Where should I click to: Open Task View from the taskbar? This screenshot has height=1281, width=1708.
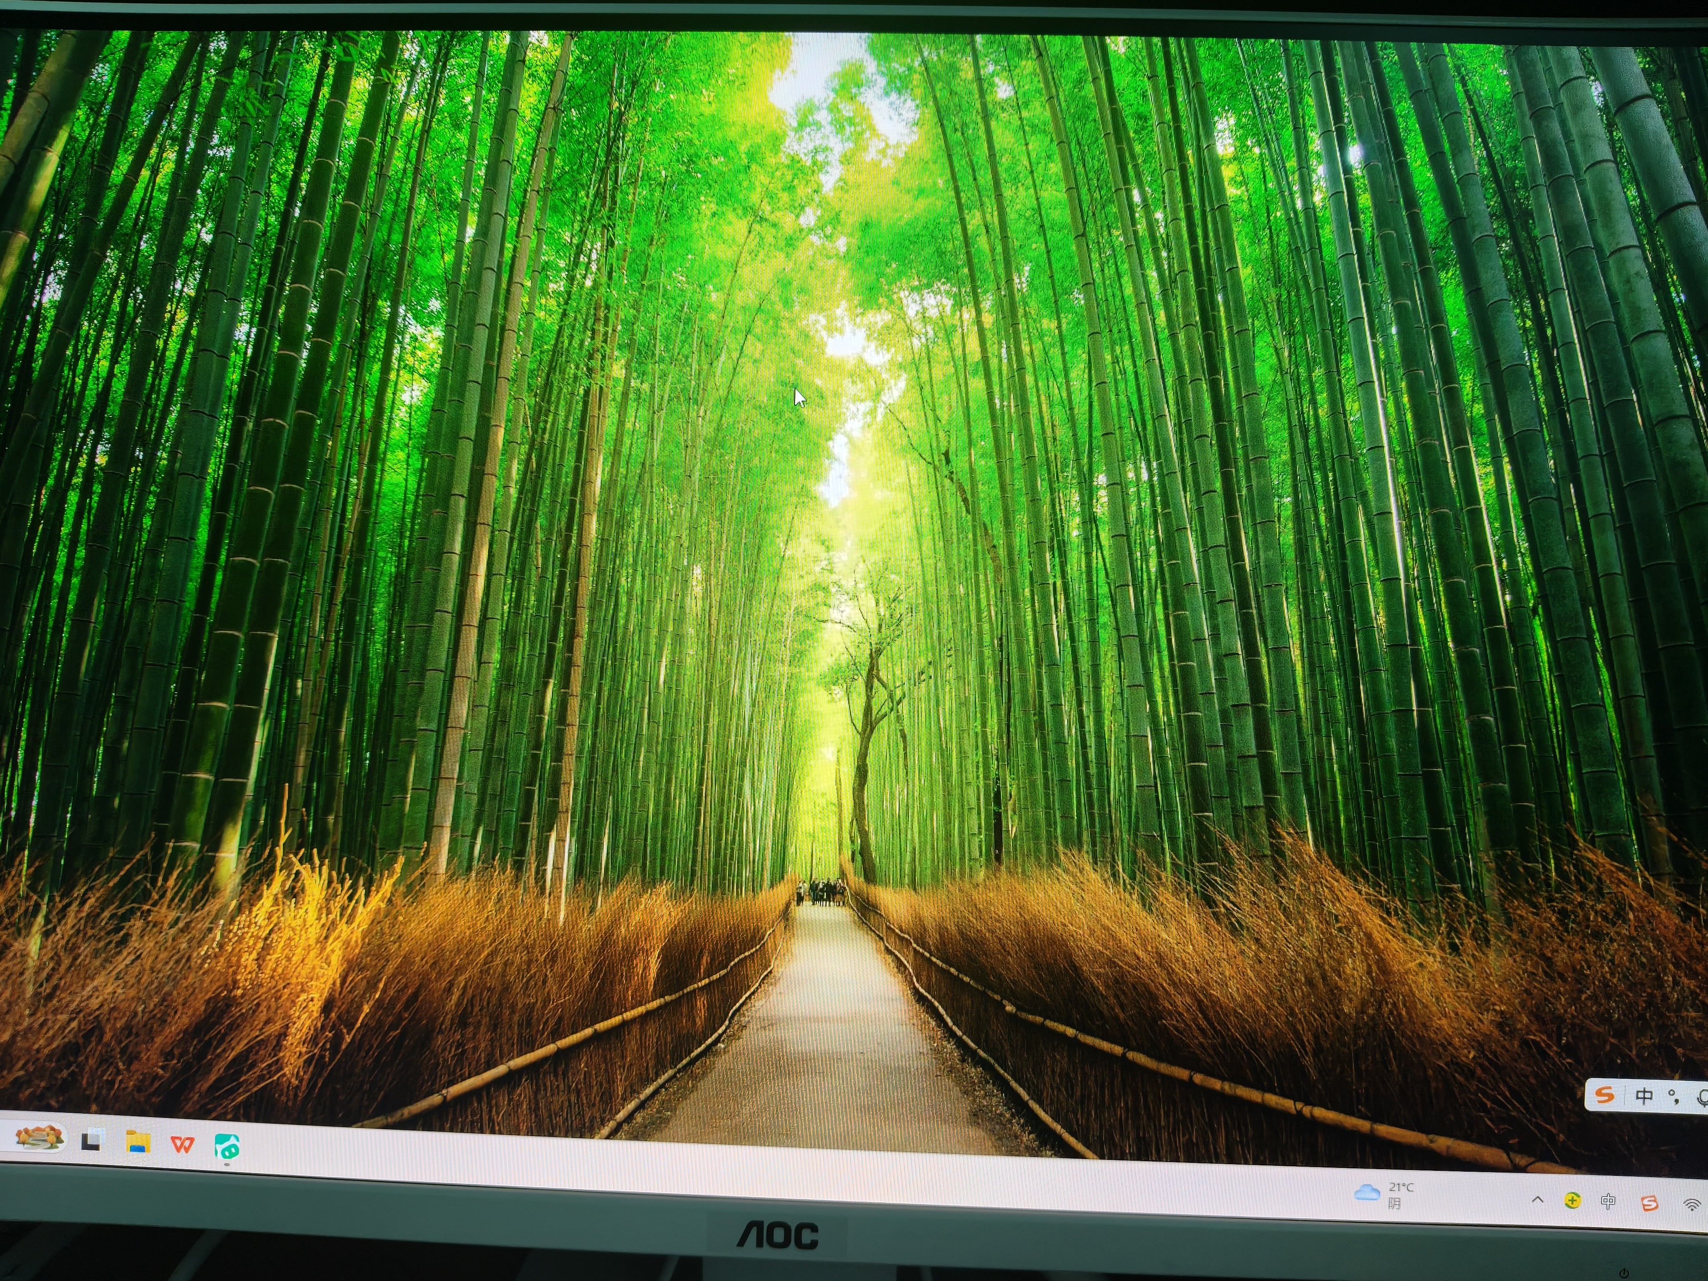click(93, 1140)
